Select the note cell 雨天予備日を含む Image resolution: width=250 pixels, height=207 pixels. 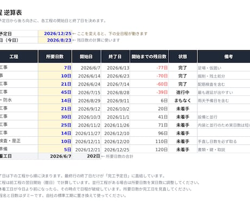coord(224,100)
